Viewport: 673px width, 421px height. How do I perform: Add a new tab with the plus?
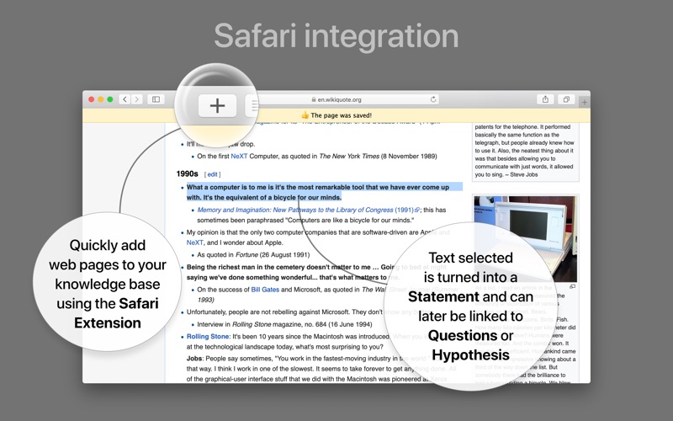tap(584, 102)
